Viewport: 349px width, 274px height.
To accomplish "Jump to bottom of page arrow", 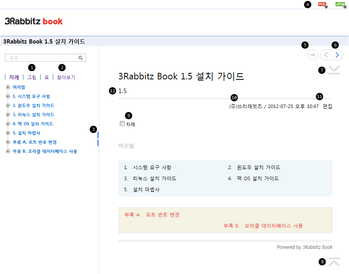I will (x=334, y=70).
